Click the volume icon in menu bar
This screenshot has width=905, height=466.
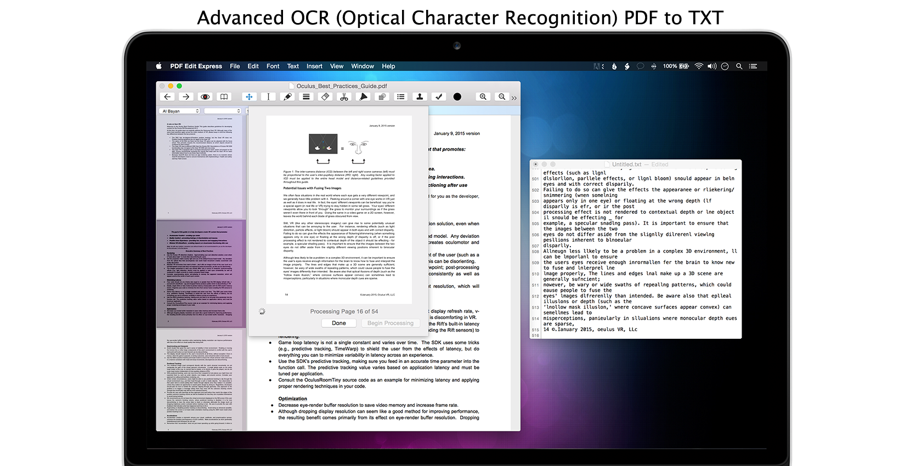[712, 66]
